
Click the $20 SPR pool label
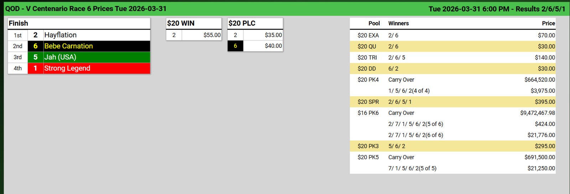[x=368, y=102]
